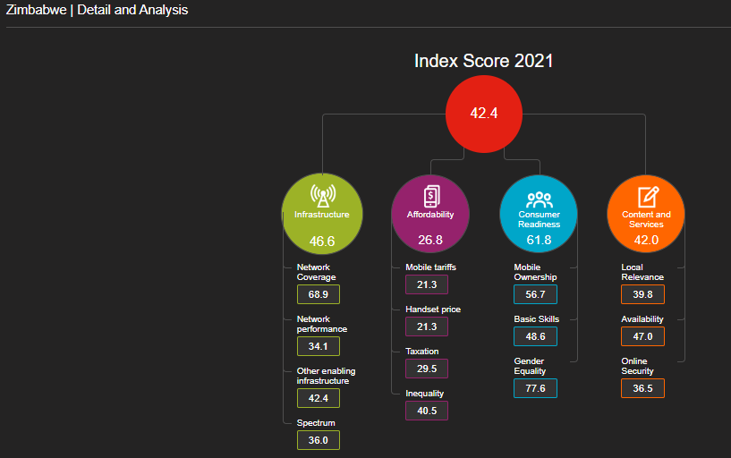Click the Local Relevance score 39.8
Screen dimensions: 731x458
pos(642,294)
